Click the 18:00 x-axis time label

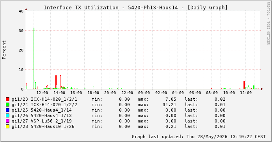(x=93, y=93)
